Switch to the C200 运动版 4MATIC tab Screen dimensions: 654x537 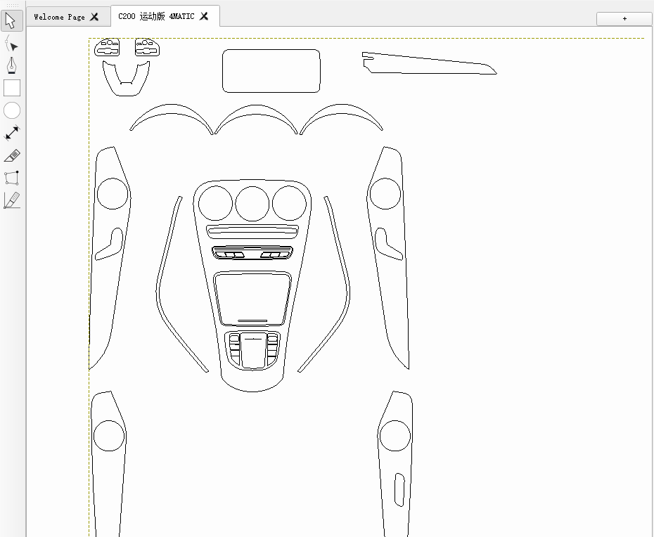(x=156, y=16)
